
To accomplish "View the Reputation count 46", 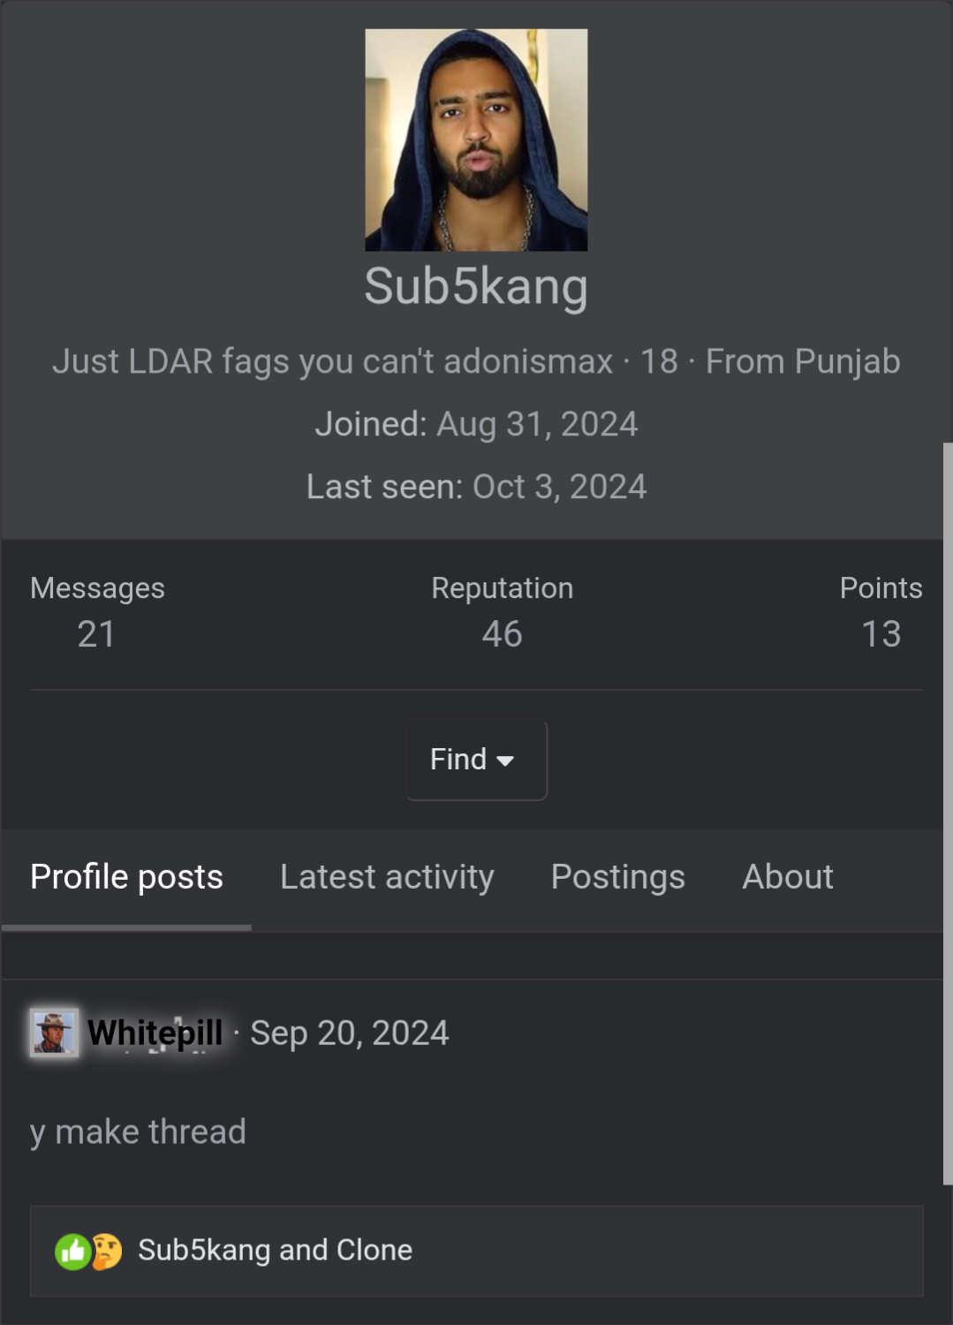I will click(x=502, y=634).
